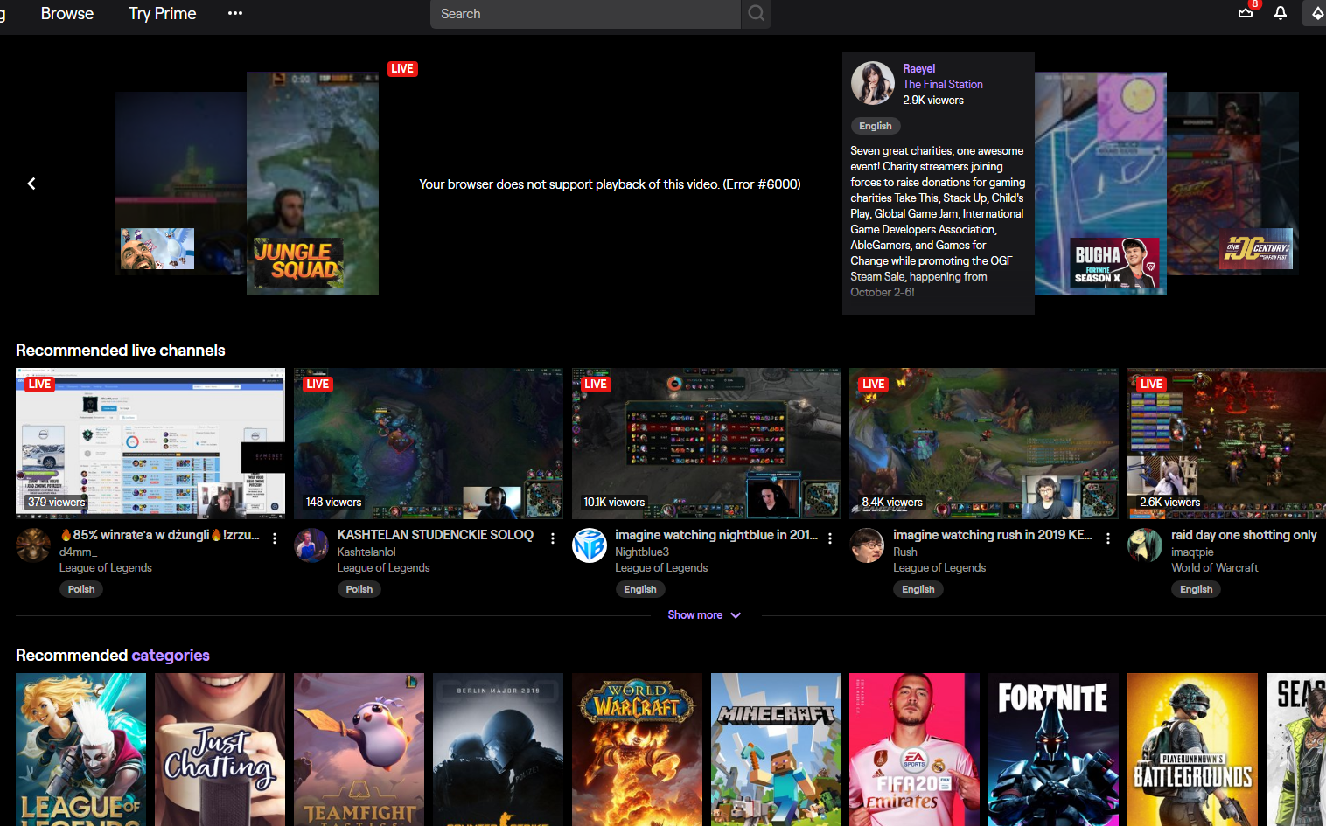The width and height of the screenshot is (1326, 826).
Task: Open options menu for Kashtelanlol stream
Action: click(553, 538)
